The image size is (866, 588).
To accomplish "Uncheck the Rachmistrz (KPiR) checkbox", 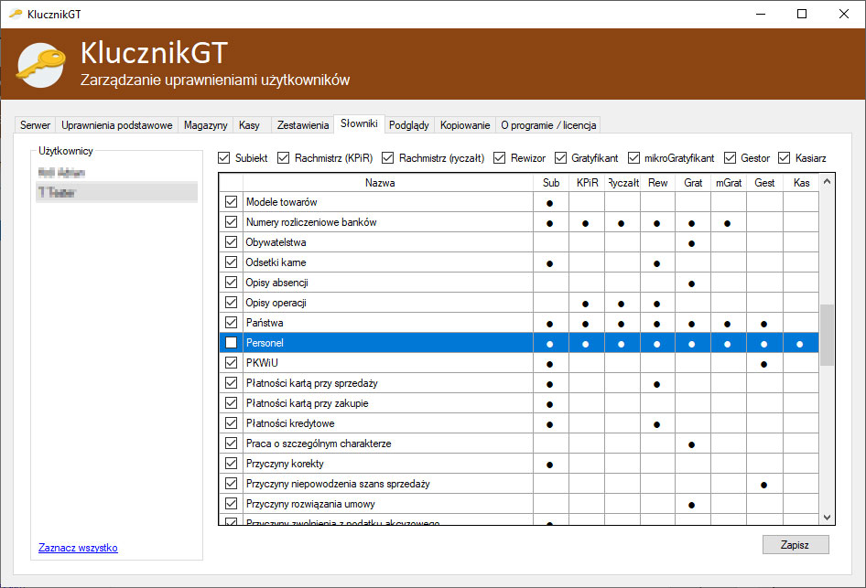I will click(284, 158).
